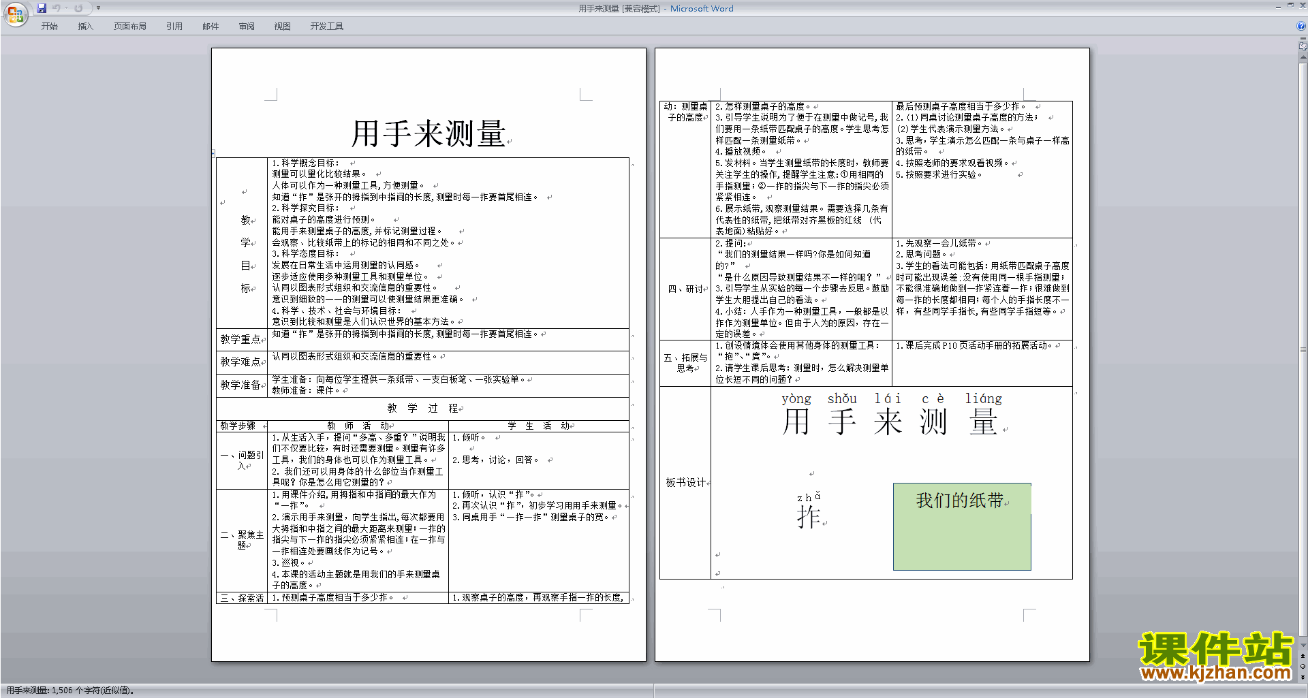Viewport: 1308px width, 698px height.
Task: Open Word Help blue question icon
Action: 1301,26
